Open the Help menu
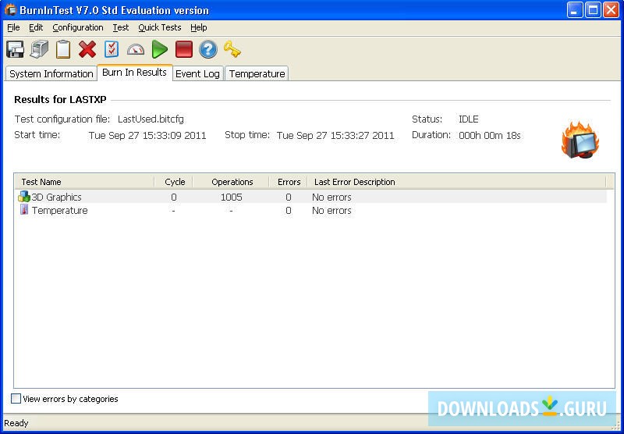The width and height of the screenshot is (624, 434). (x=199, y=27)
